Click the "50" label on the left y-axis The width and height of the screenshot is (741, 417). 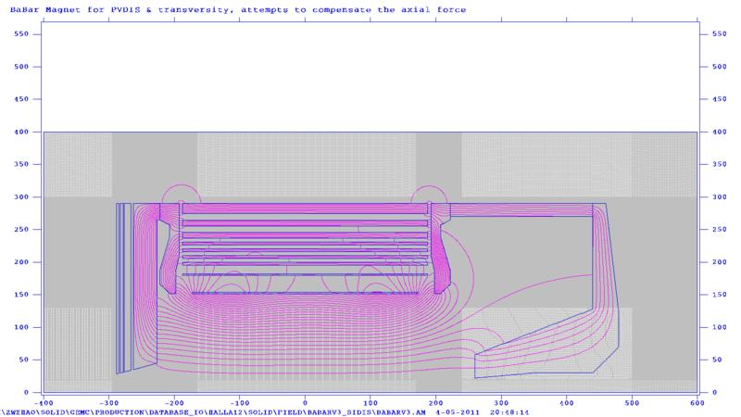click(x=24, y=360)
